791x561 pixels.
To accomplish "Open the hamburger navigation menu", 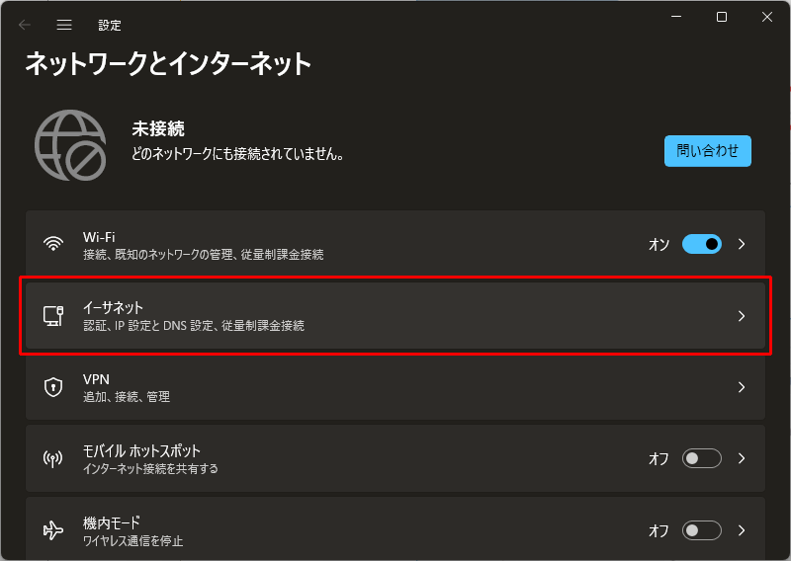I will (x=64, y=25).
